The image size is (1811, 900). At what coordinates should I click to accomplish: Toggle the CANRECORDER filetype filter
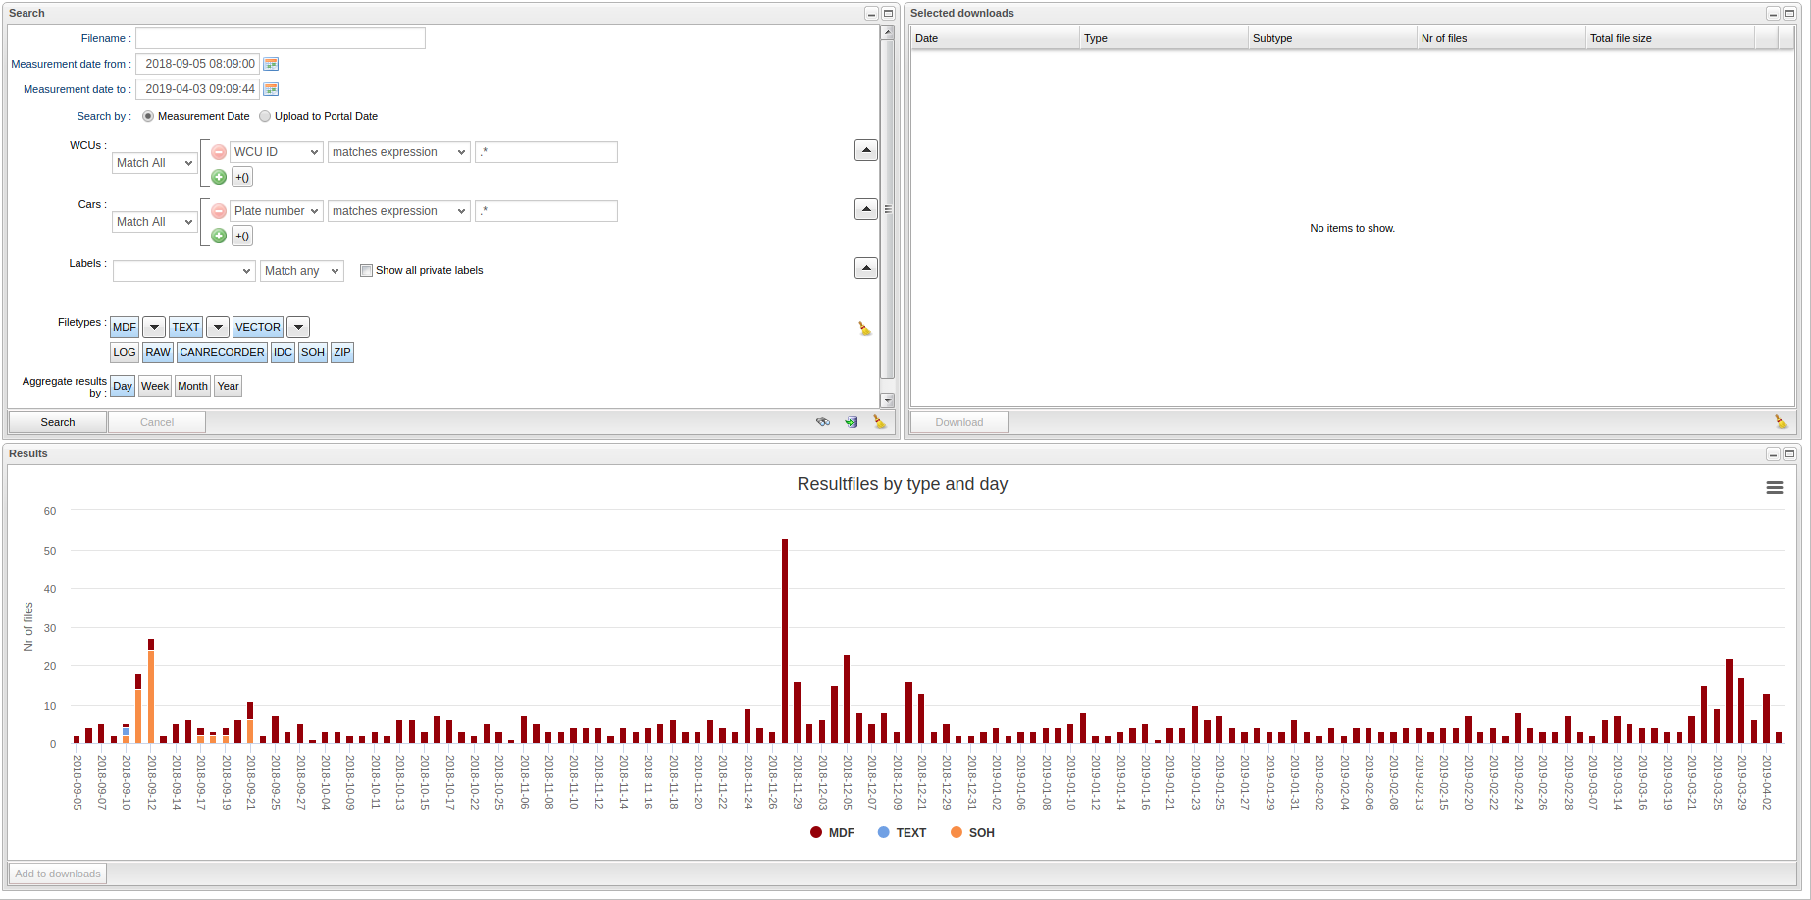[x=222, y=352]
